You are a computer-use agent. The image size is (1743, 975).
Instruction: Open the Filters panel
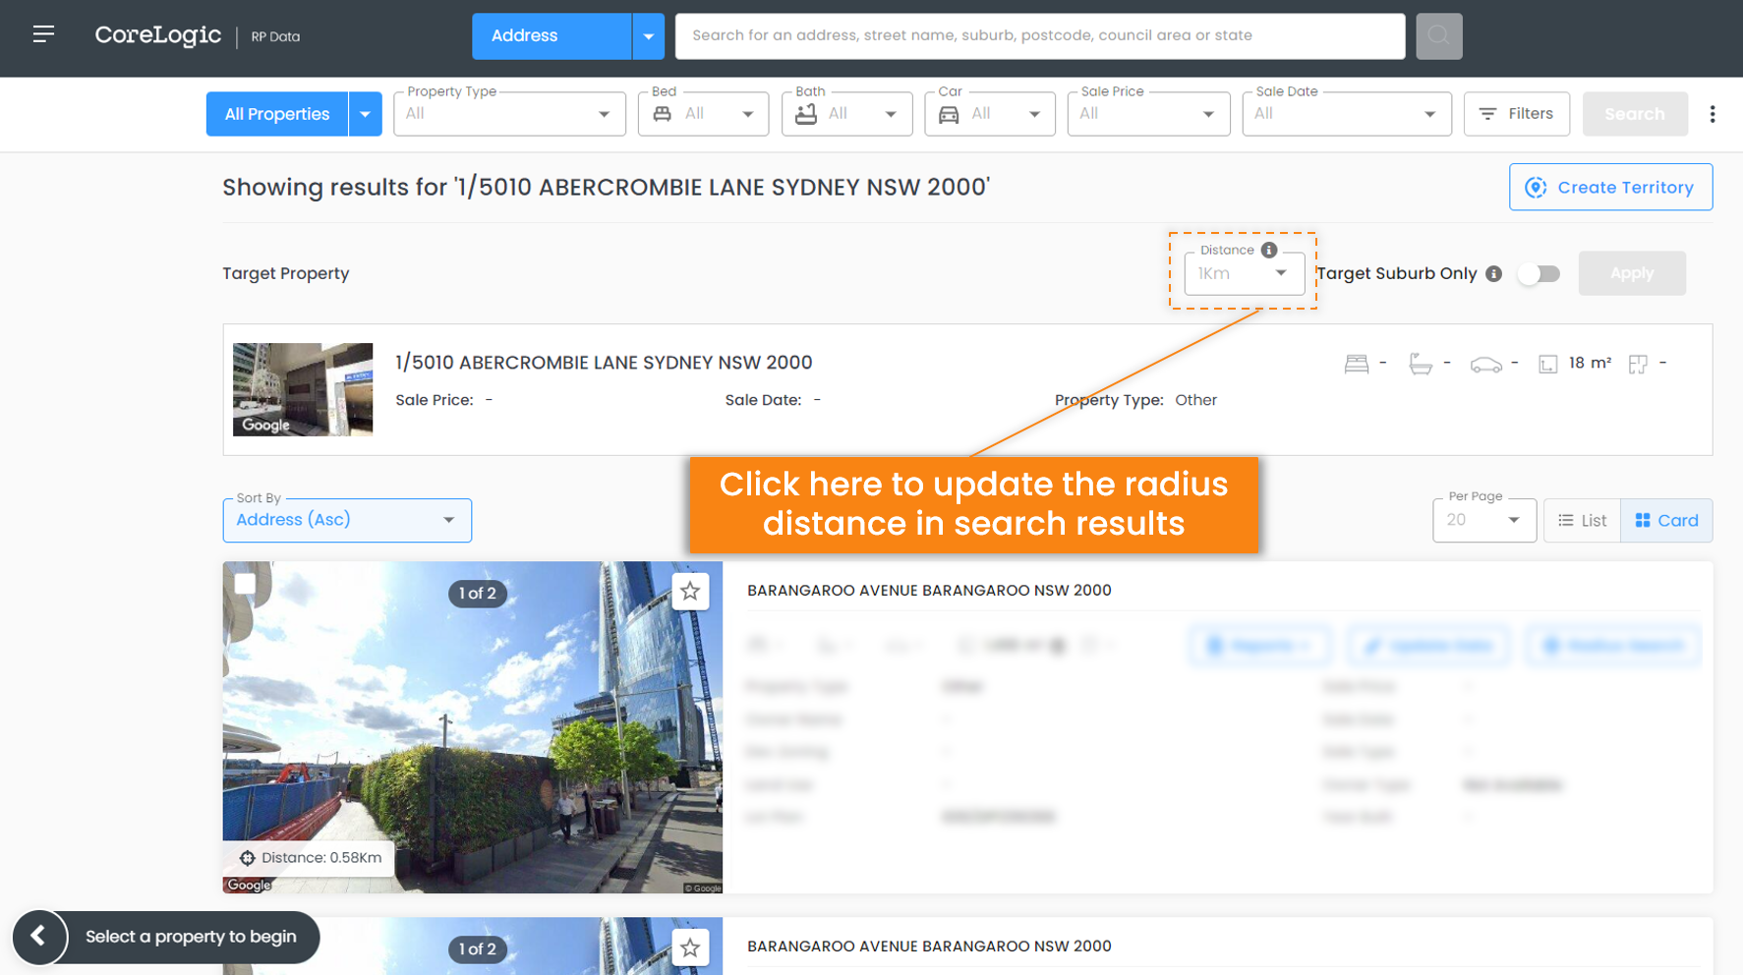[1516, 114]
